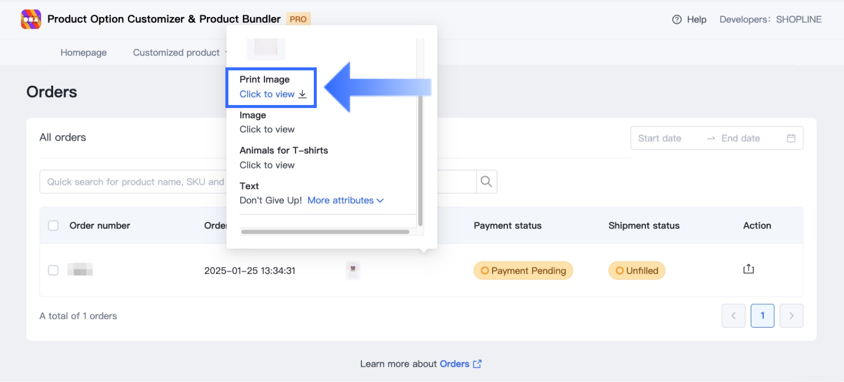
Task: Select page 1 in pagination
Action: click(x=762, y=316)
